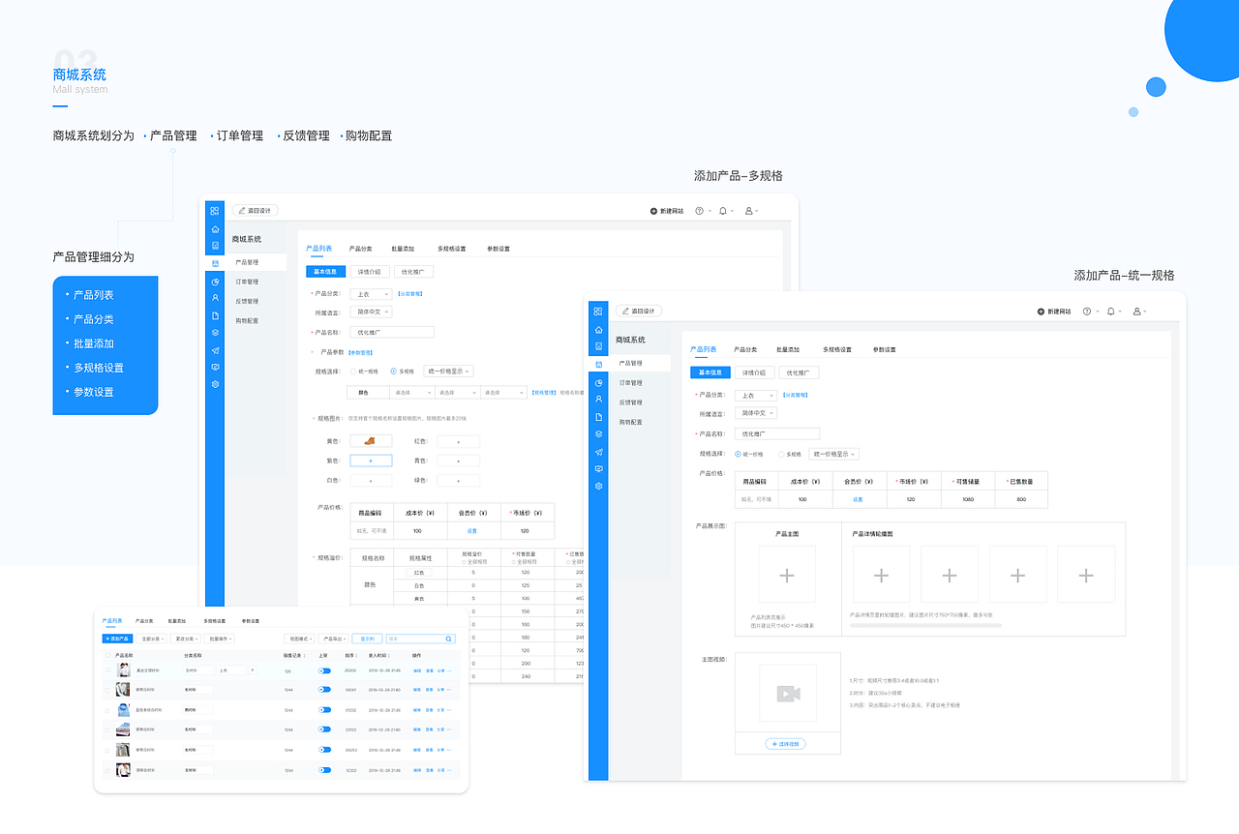Screen dimensions: 1239x834
Task: Click the paper plane icon in multi-spec window sidebar
Action: click(215, 350)
